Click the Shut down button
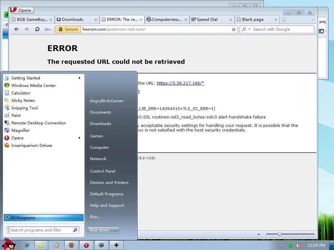 (99, 230)
